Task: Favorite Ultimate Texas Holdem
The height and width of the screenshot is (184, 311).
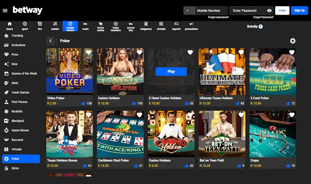Action: (x=241, y=53)
